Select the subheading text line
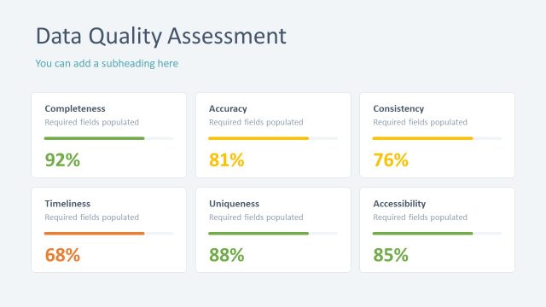The image size is (546, 307). tap(107, 63)
